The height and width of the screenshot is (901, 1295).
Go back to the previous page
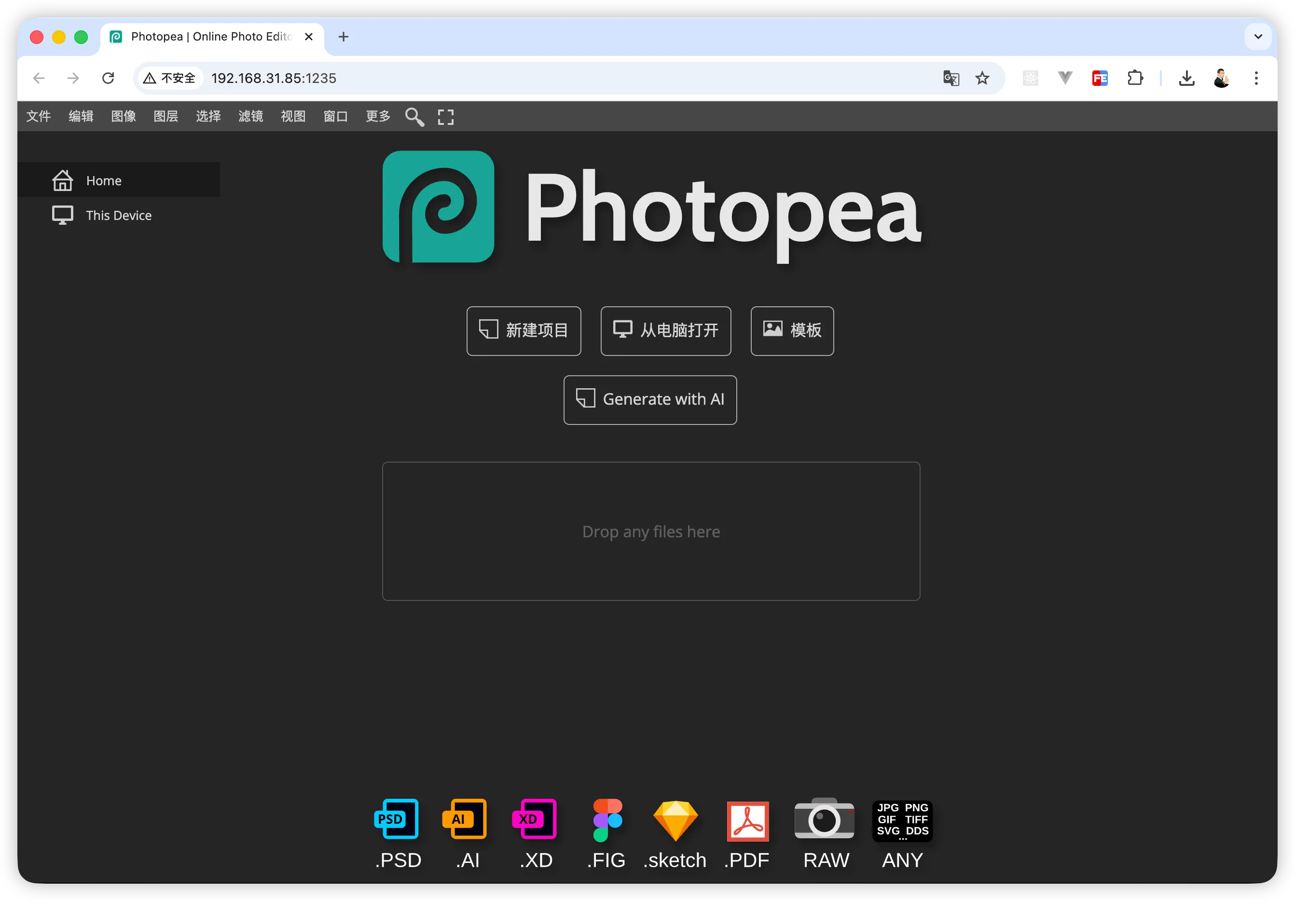click(x=39, y=78)
